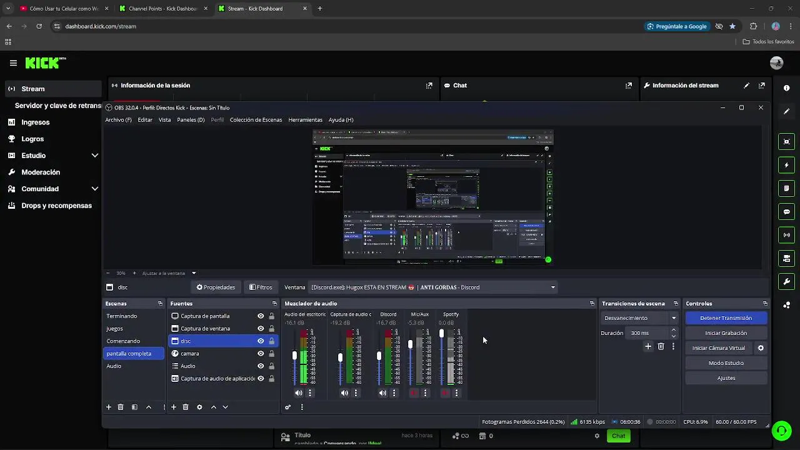The height and width of the screenshot is (450, 800).
Task: Open Discord window selection dropdown
Action: point(433,287)
